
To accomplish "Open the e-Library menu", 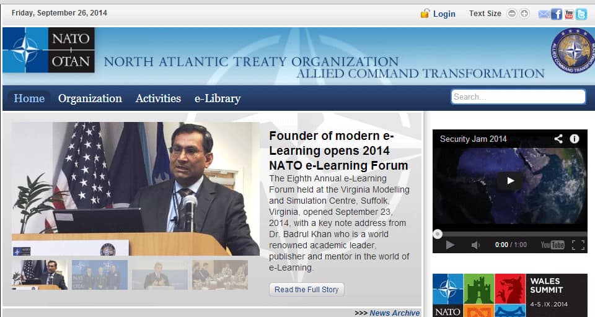I will click(217, 98).
